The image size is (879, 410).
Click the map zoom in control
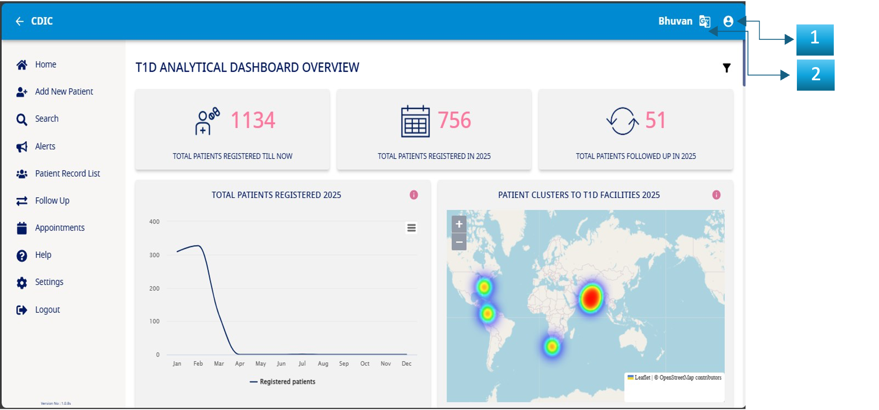[458, 224]
